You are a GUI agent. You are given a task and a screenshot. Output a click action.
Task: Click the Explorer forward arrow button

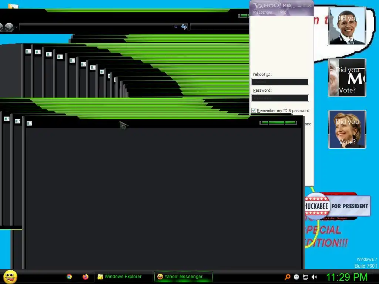[x=9, y=27]
